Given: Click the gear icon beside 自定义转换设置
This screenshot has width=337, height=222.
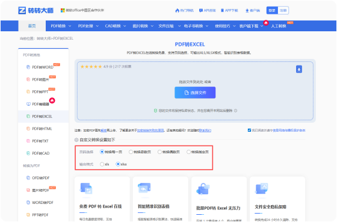Looking at the screenshot, I should coord(76,140).
